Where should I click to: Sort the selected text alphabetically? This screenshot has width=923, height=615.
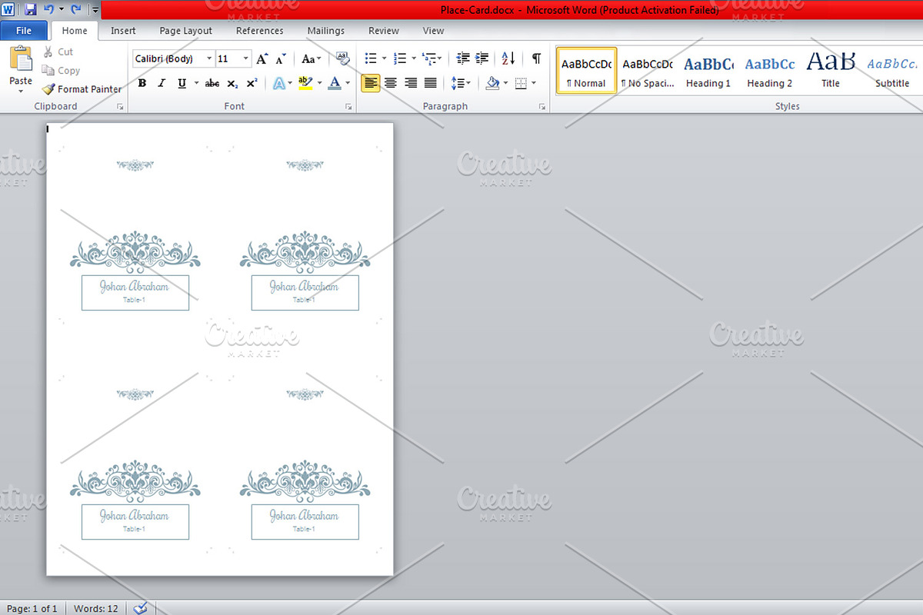click(x=508, y=58)
